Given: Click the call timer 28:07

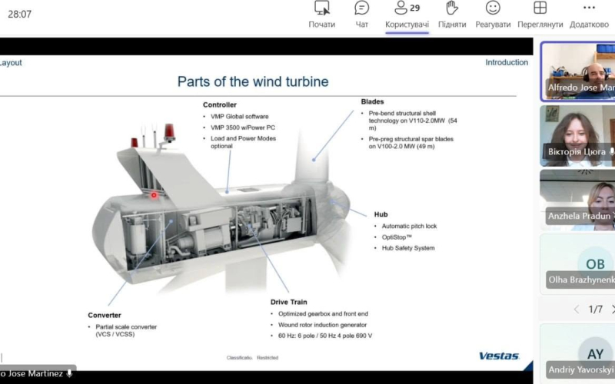Looking at the screenshot, I should click(20, 15).
